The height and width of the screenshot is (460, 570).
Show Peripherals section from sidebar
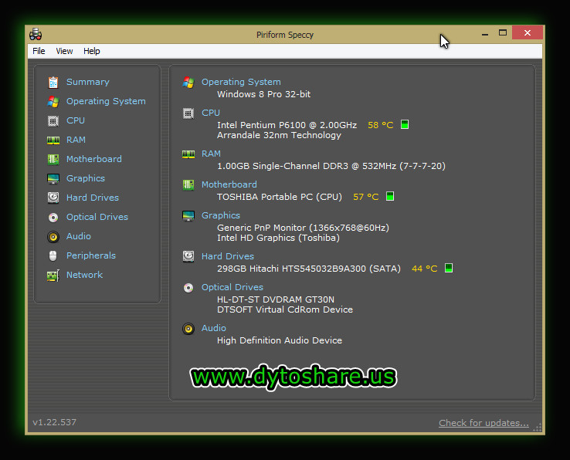click(91, 255)
